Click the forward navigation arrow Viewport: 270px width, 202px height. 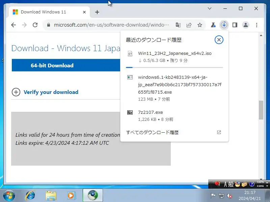pos(24,25)
